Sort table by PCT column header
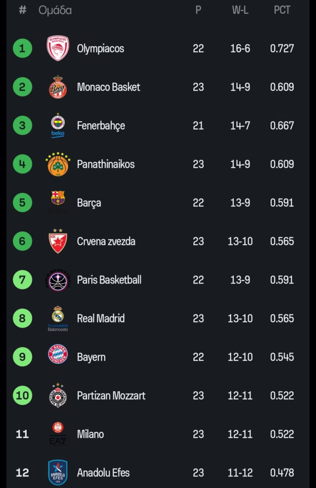The width and height of the screenshot is (316, 488). coord(282,10)
